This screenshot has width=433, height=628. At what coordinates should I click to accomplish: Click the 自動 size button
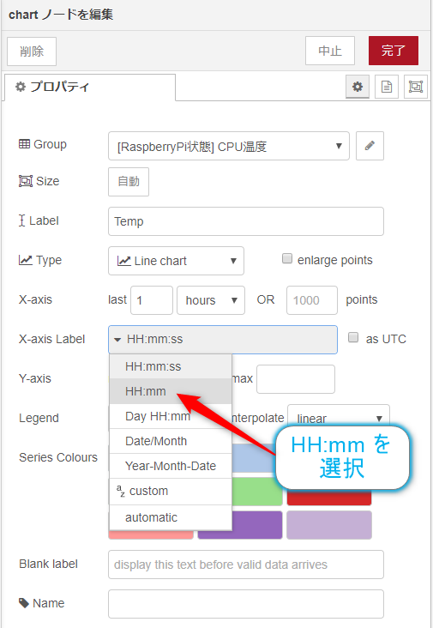(129, 181)
